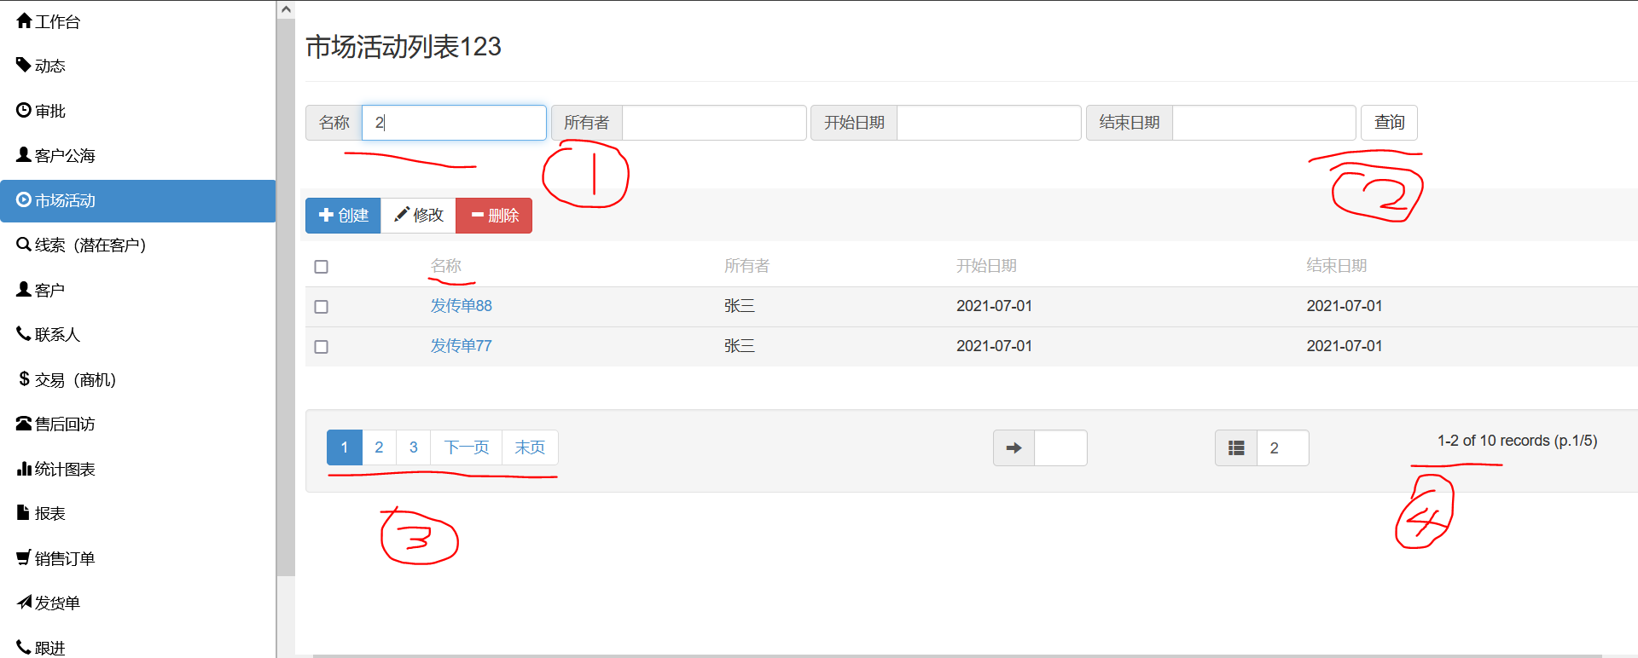
Task: Open the 发传单88 activity link
Action: [461, 306]
